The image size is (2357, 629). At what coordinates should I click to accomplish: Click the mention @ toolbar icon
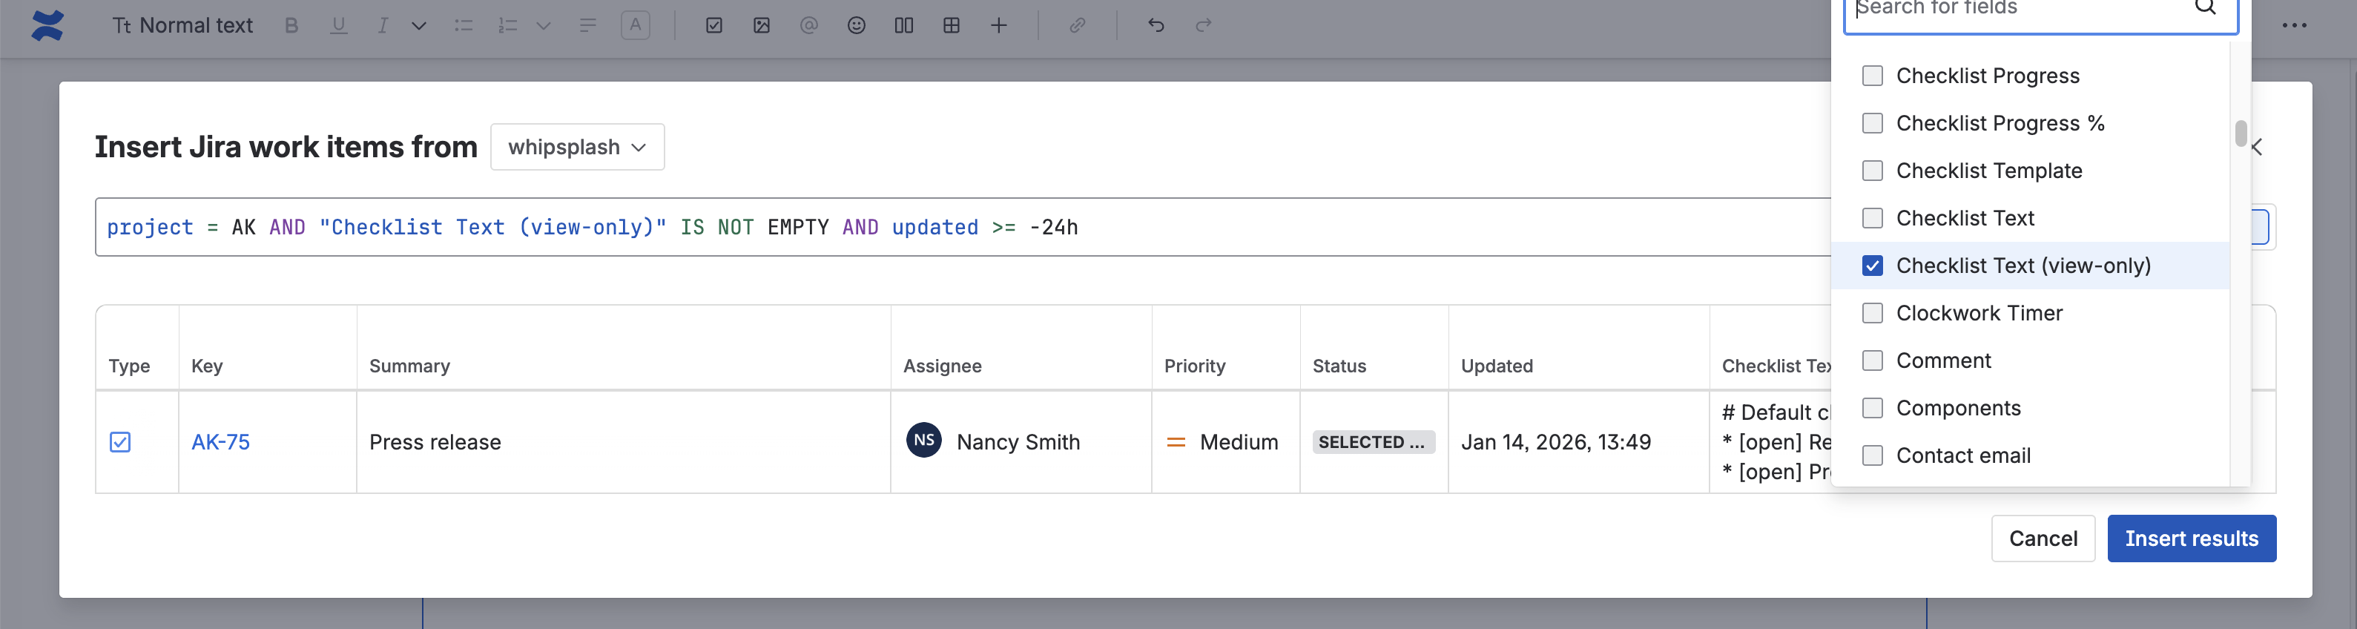[809, 26]
